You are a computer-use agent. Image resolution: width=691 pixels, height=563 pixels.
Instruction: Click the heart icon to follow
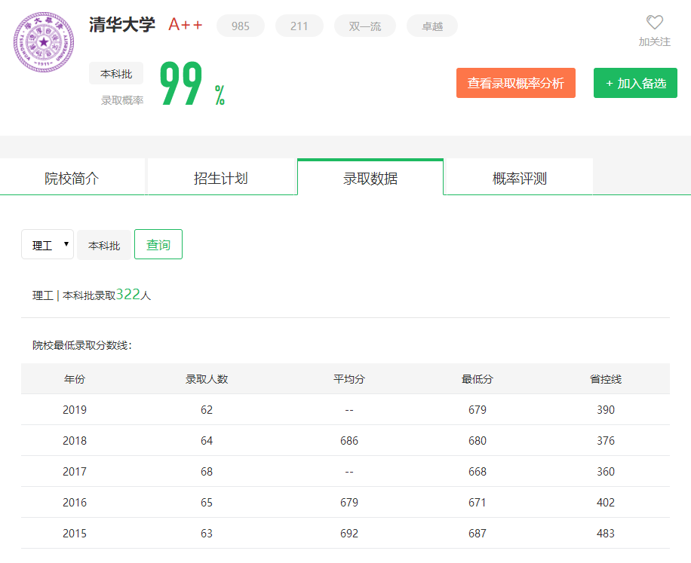655,22
